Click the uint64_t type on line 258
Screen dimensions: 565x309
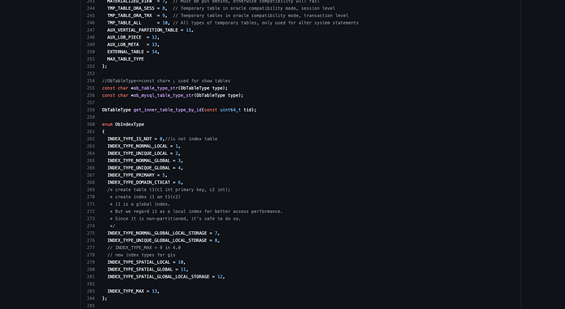coord(231,110)
